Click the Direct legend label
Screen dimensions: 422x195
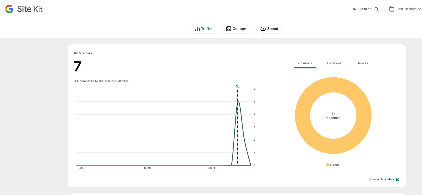(x=335, y=165)
